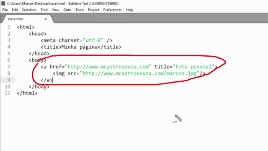Place cursor in opening <html> tag
This screenshot has height=151, width=268.
coord(26,27)
